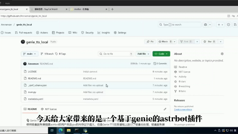Open the About settings gear icon
Viewport: 238px width, 134px height.
[x=222, y=54]
